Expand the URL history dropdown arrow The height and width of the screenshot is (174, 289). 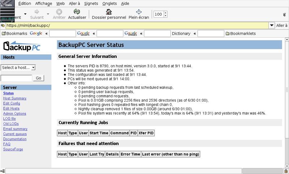click(x=272, y=26)
